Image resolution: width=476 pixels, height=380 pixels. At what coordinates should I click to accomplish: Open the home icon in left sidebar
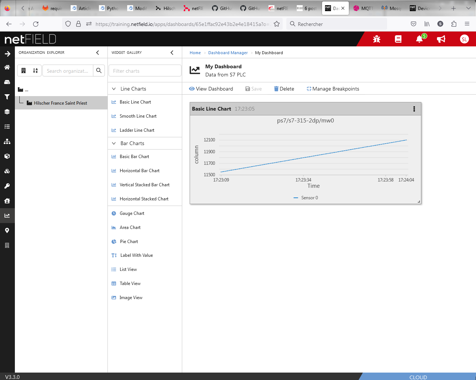point(7,67)
